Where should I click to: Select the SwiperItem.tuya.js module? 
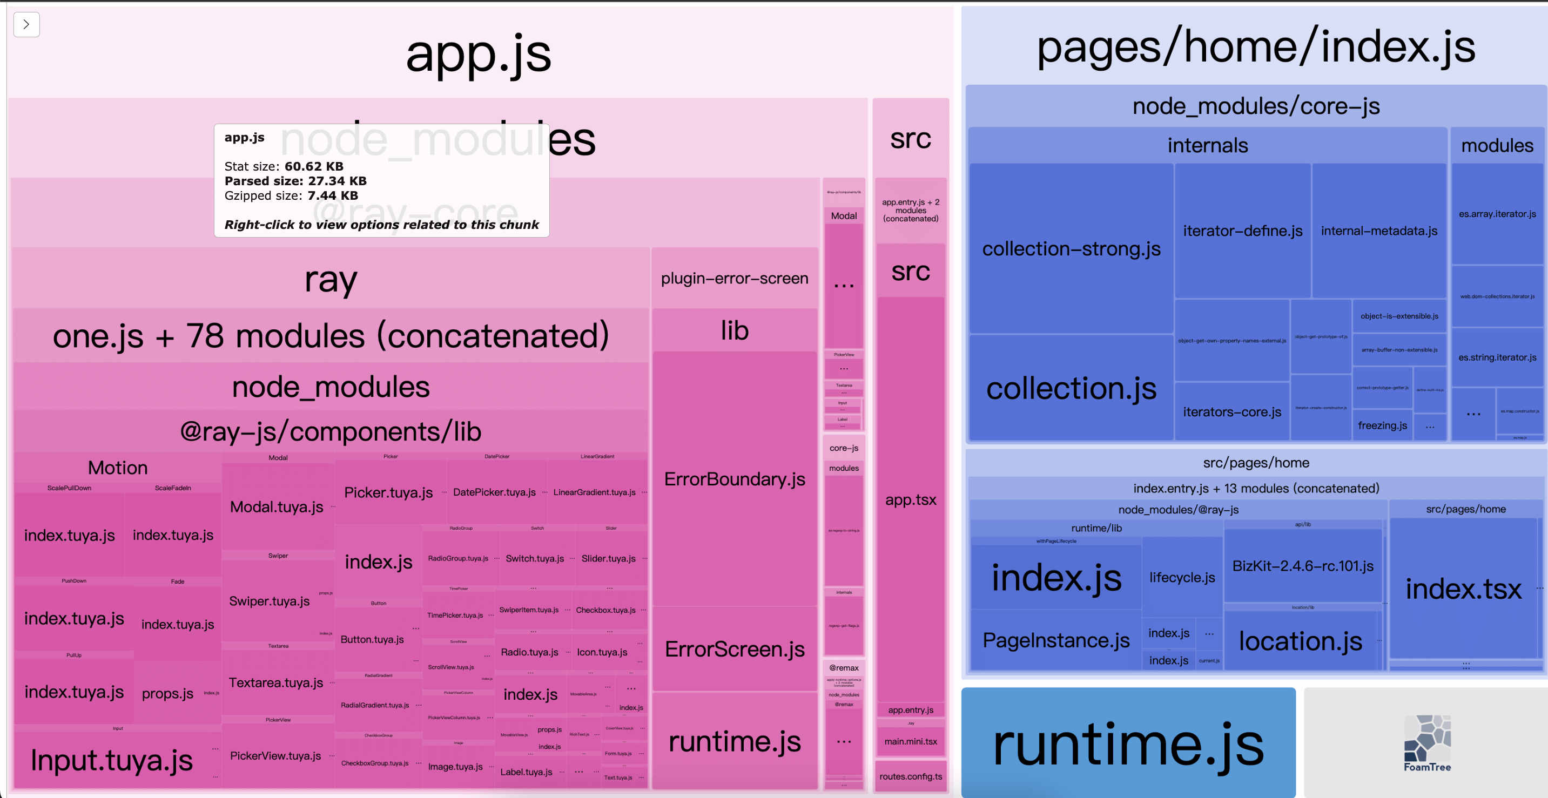(529, 610)
